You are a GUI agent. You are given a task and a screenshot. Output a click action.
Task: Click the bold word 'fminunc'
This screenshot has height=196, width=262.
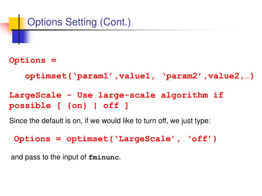pyautogui.click(x=104, y=157)
